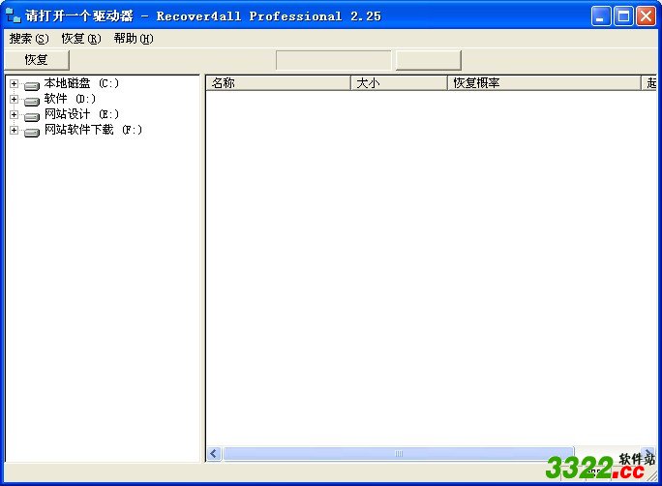Viewport: 662px width, 486px height.
Task: Sort the list by 大小 column header
Action: click(398, 83)
